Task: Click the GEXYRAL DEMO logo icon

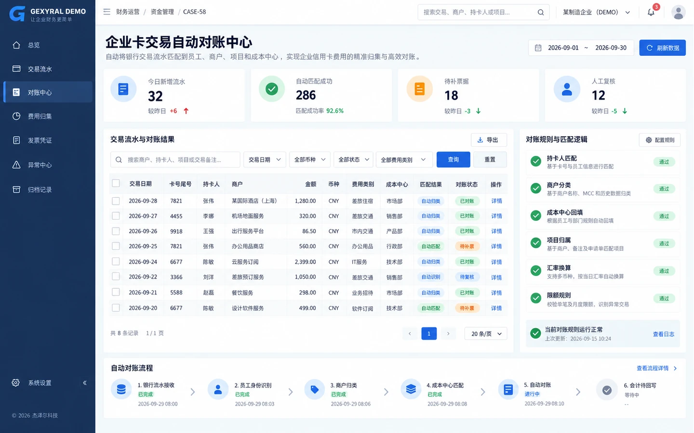Action: [17, 14]
